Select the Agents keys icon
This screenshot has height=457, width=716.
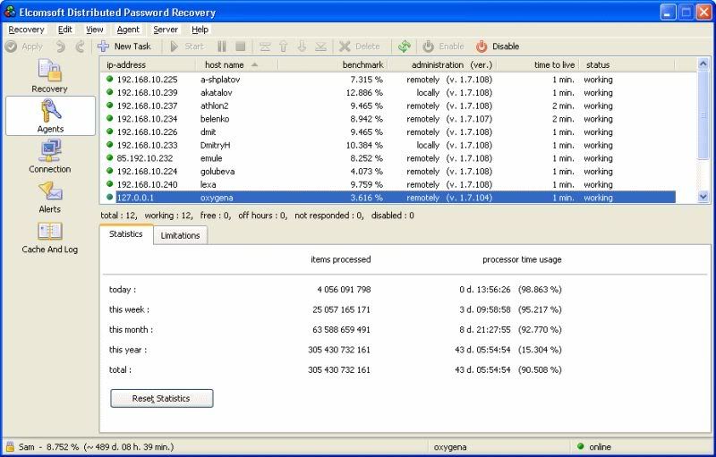[50, 114]
